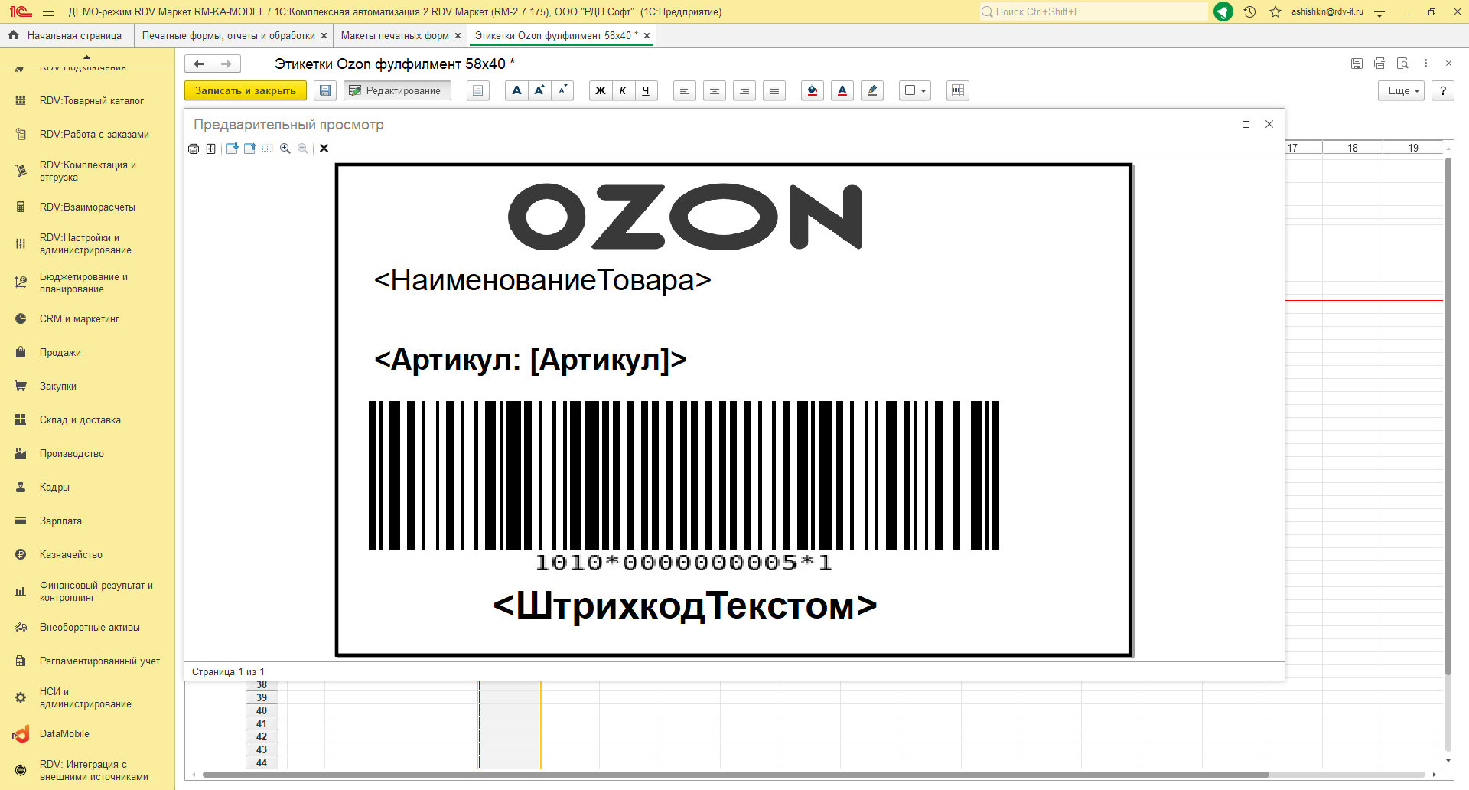Viewport: 1469px width, 790px height.
Task: Click the save document icon in the form header
Action: point(1357,64)
